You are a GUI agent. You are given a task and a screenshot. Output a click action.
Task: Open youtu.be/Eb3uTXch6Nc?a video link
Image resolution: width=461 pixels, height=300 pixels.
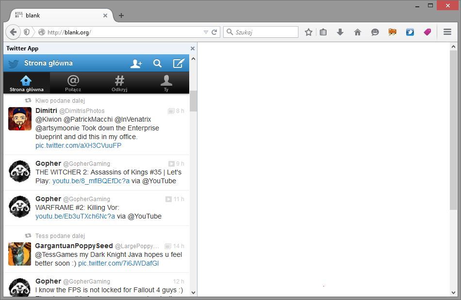tap(75, 216)
